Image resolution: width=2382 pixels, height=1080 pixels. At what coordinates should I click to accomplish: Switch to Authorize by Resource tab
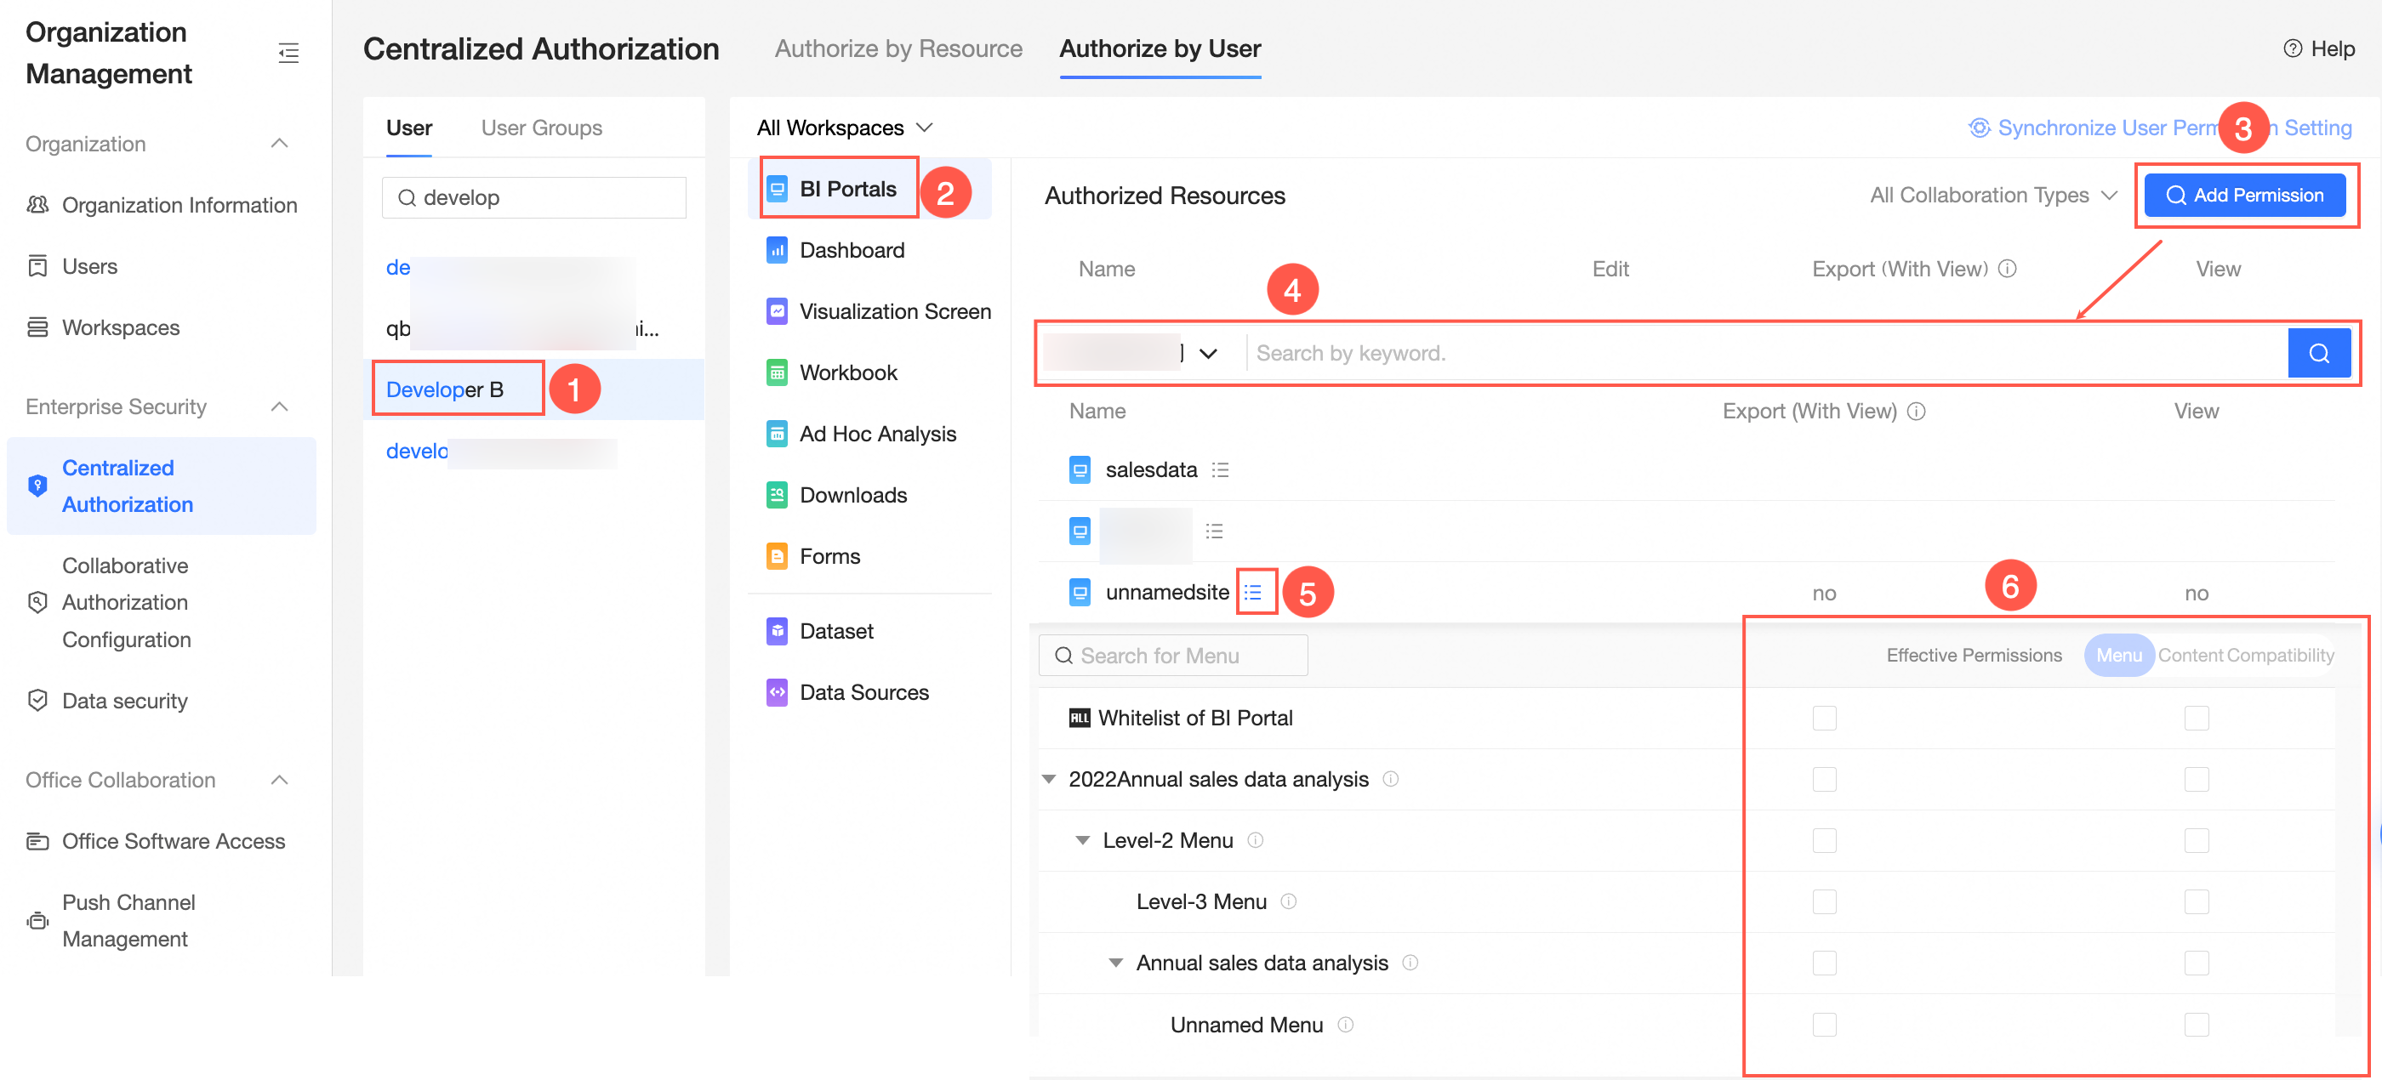(x=898, y=49)
